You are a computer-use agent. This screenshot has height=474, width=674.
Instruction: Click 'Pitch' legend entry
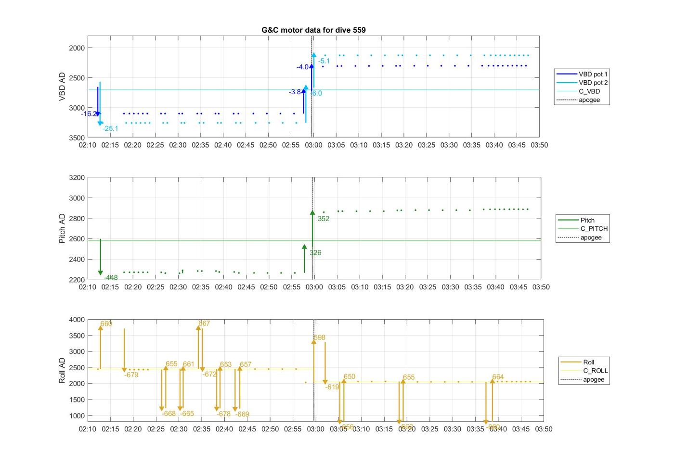576,220
